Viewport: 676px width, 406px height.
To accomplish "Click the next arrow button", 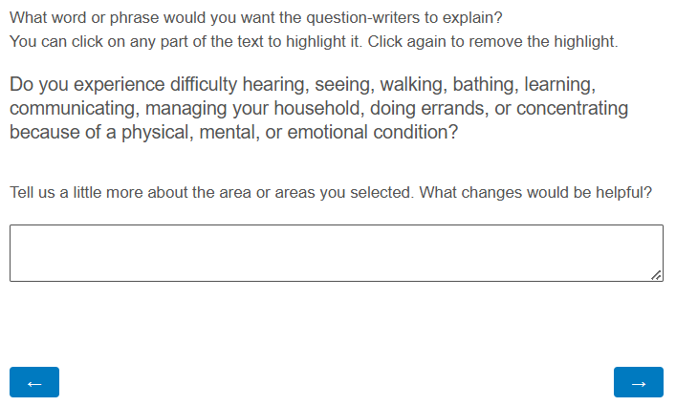I will click(x=639, y=382).
